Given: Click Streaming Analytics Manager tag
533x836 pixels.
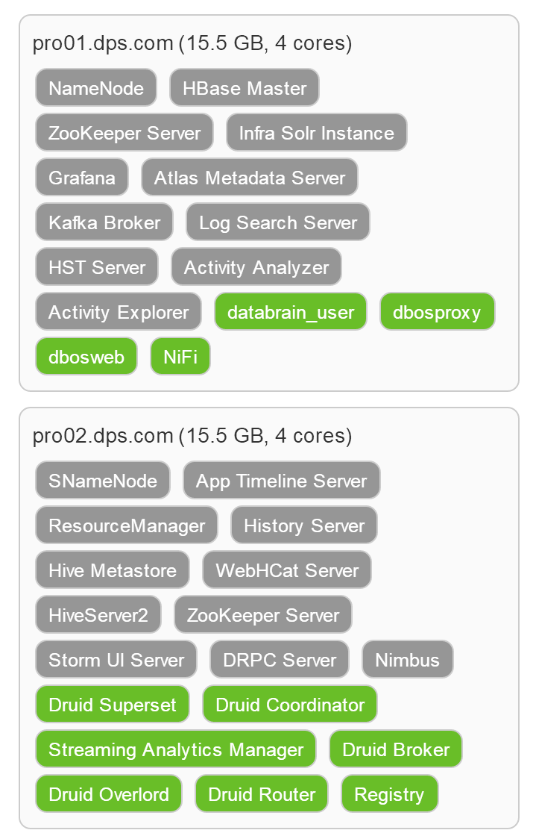Looking at the screenshot, I should 176,749.
